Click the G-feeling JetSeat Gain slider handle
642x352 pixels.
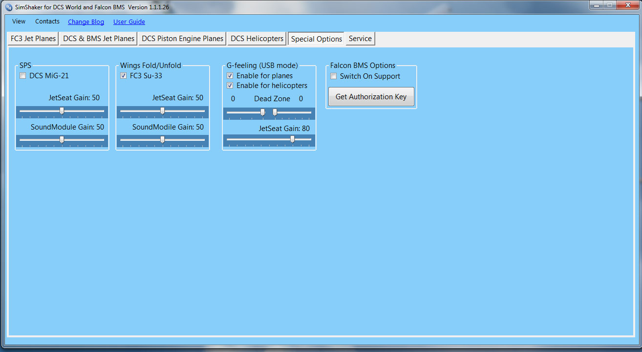click(292, 139)
